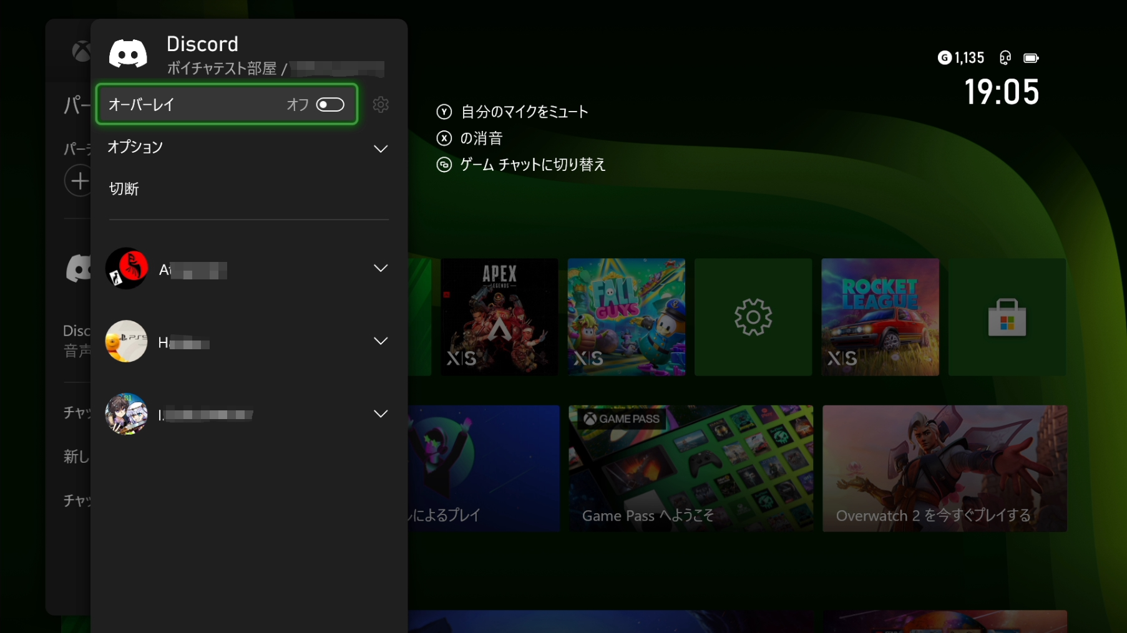Expand options chevron for user H
Viewport: 1127px width, 633px height.
[x=381, y=341]
